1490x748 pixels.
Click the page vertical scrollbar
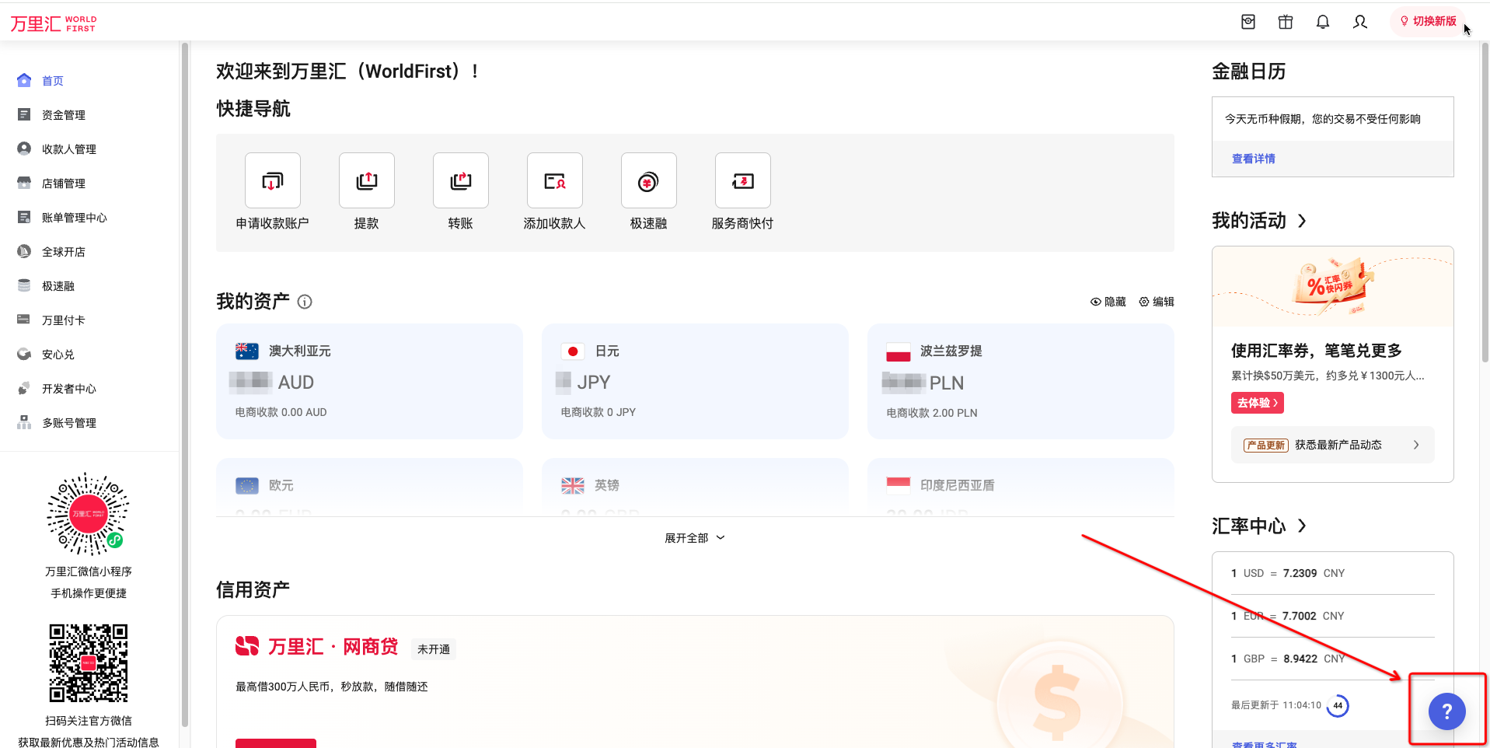click(x=1485, y=202)
